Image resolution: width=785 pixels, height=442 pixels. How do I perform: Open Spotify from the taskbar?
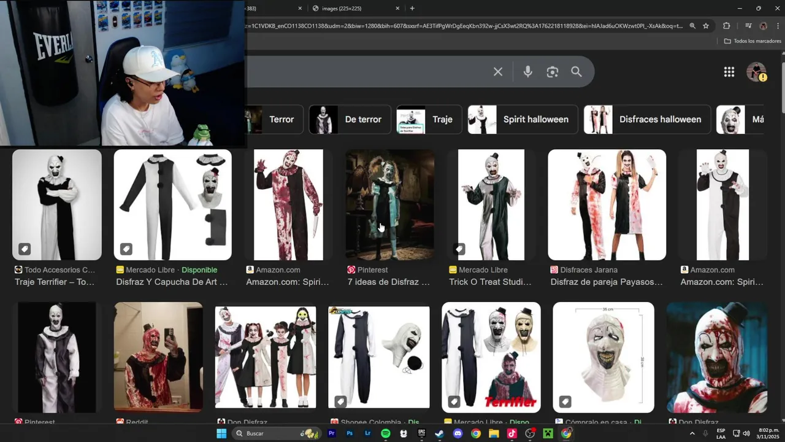(386, 433)
